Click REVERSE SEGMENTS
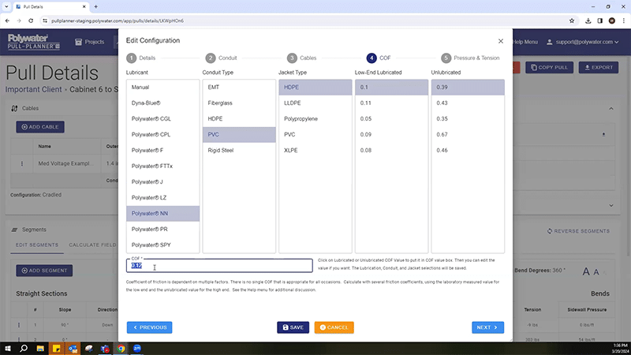This screenshot has height=355, width=631. 578,231
